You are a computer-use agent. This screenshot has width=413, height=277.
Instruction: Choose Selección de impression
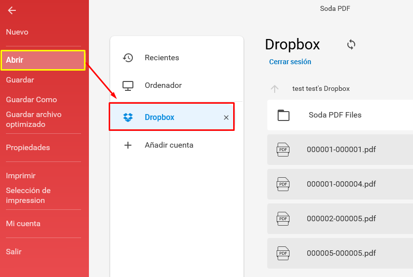pyautogui.click(x=28, y=196)
